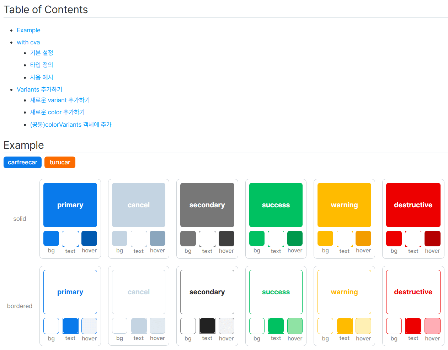Click the solid primary blue button
Viewport: 448px width, 350px height.
[x=70, y=205]
